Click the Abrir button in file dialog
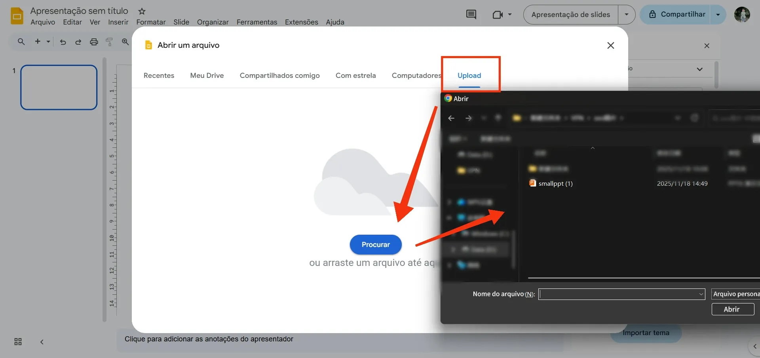Image resolution: width=760 pixels, height=358 pixels. pyautogui.click(x=732, y=309)
